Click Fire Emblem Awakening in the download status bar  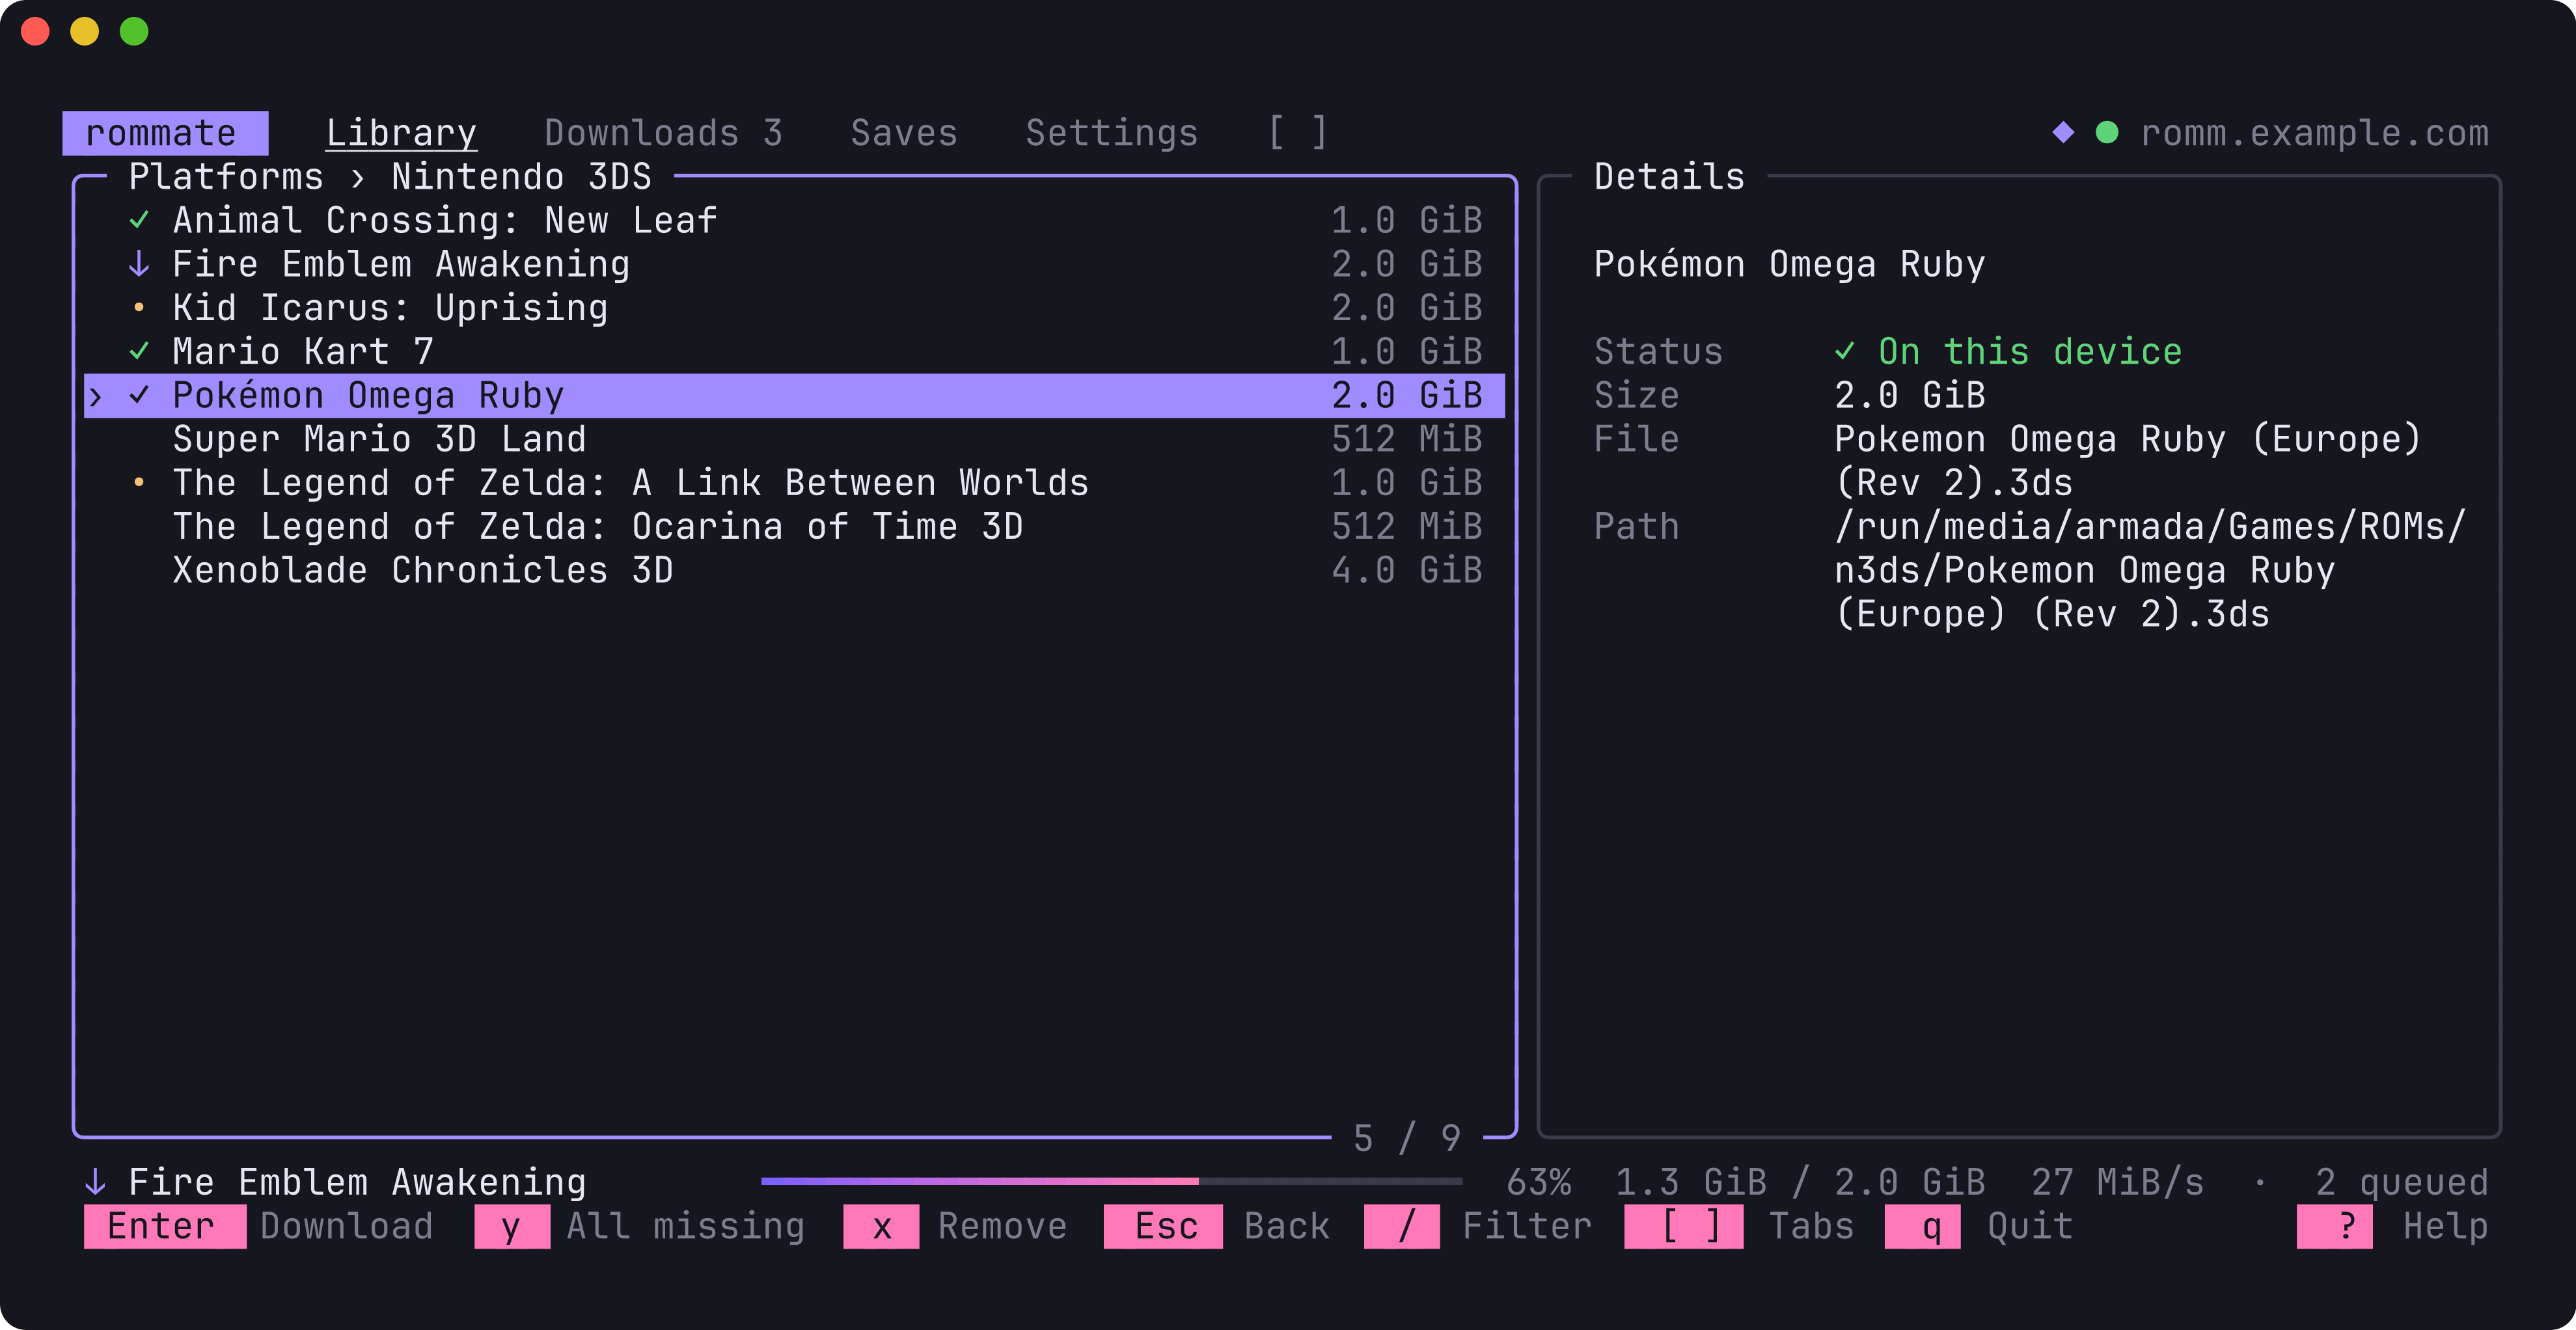357,1182
